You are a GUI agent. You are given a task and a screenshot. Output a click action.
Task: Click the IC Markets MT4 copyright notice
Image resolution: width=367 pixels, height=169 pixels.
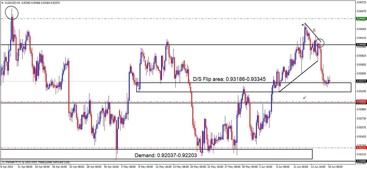point(36,162)
